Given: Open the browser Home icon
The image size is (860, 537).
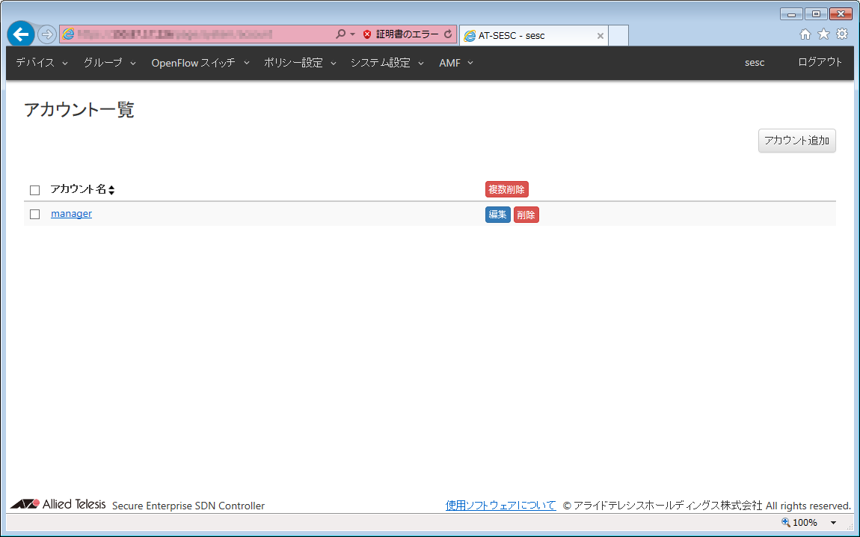Looking at the screenshot, I should (x=805, y=34).
